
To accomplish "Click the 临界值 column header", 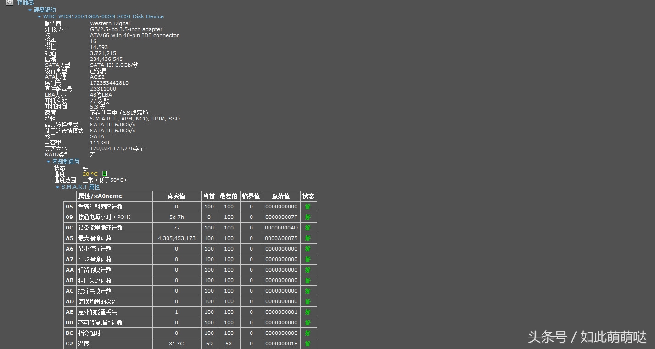I will point(251,196).
